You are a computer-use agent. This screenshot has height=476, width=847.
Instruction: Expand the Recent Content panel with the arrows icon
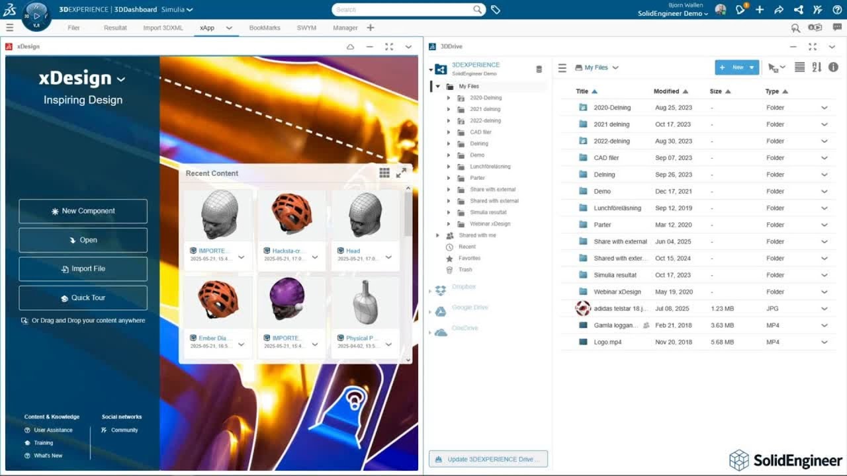click(x=401, y=173)
